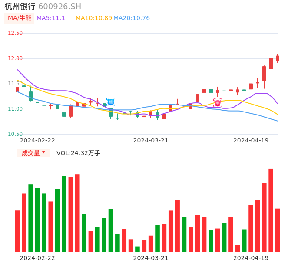Click the red bull signal marker icon
The image size is (298, 264).
217,103
